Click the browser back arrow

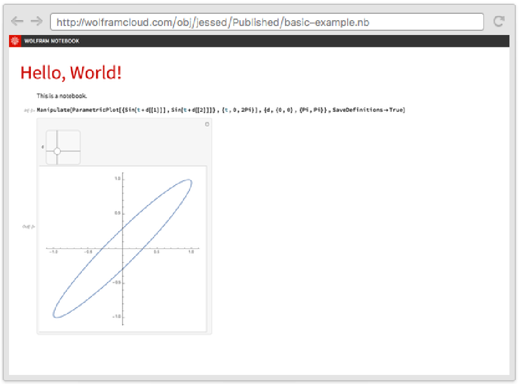[x=17, y=21]
